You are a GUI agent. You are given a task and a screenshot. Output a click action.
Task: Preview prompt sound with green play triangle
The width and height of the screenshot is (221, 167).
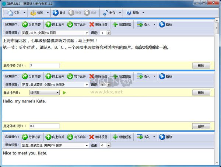[x=64, y=93]
